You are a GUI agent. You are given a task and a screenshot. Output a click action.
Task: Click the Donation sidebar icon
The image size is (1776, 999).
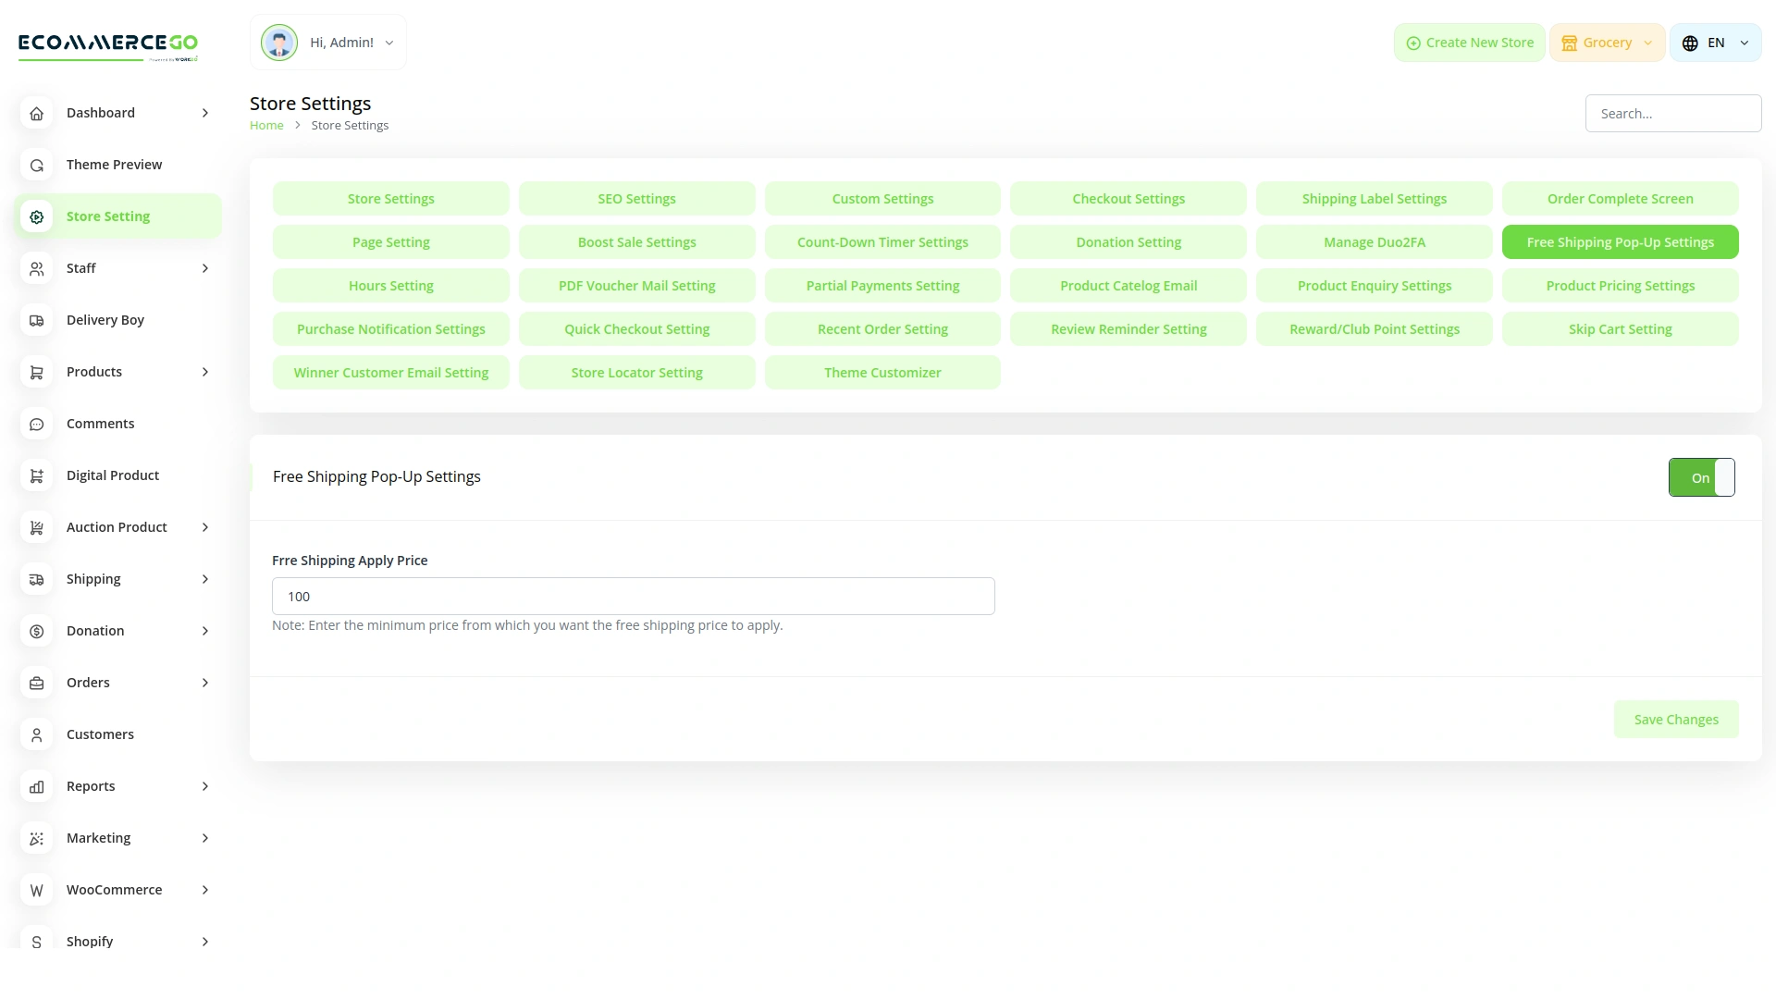pos(36,631)
